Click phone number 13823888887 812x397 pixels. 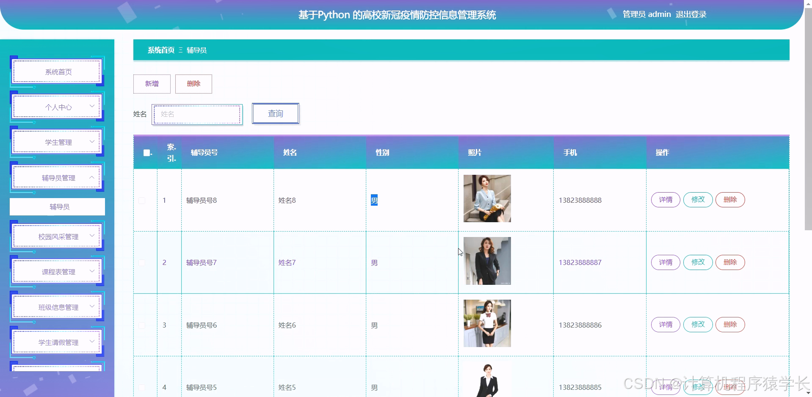click(580, 262)
